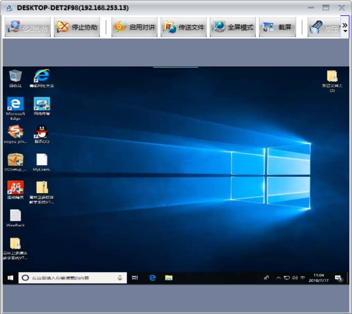Click the Cortana circle in the search box

[x=25, y=278]
